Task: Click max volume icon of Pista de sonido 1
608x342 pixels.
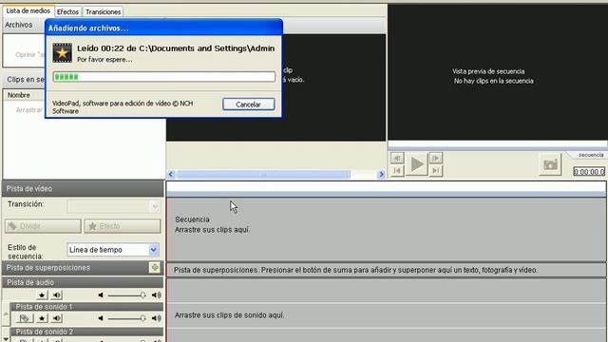Action: point(156,318)
